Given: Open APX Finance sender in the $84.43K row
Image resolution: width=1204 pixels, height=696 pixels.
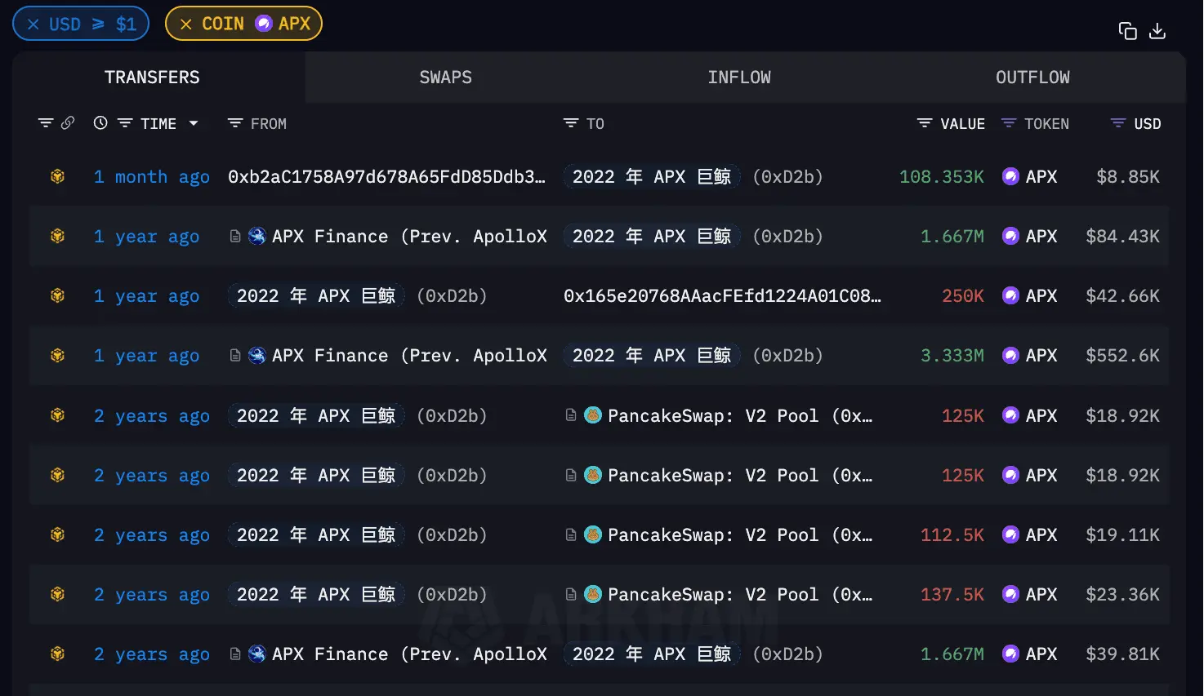Looking at the screenshot, I should point(409,237).
